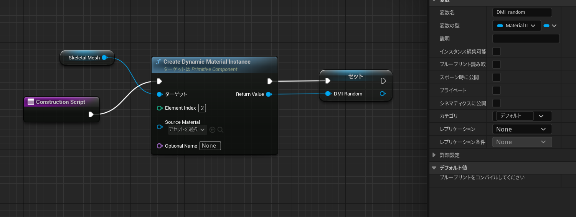Viewport: 576px width, 217px height.
Task: Select the セット node title
Action: tap(355, 76)
